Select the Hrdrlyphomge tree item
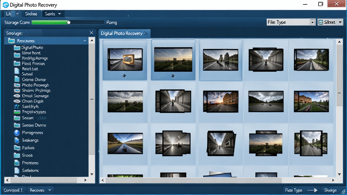Screen dimensions: 347x195 pyautogui.click(x=35, y=58)
